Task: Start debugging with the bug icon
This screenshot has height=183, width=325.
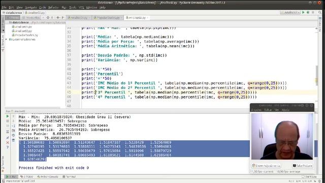Action: tap(308, 12)
